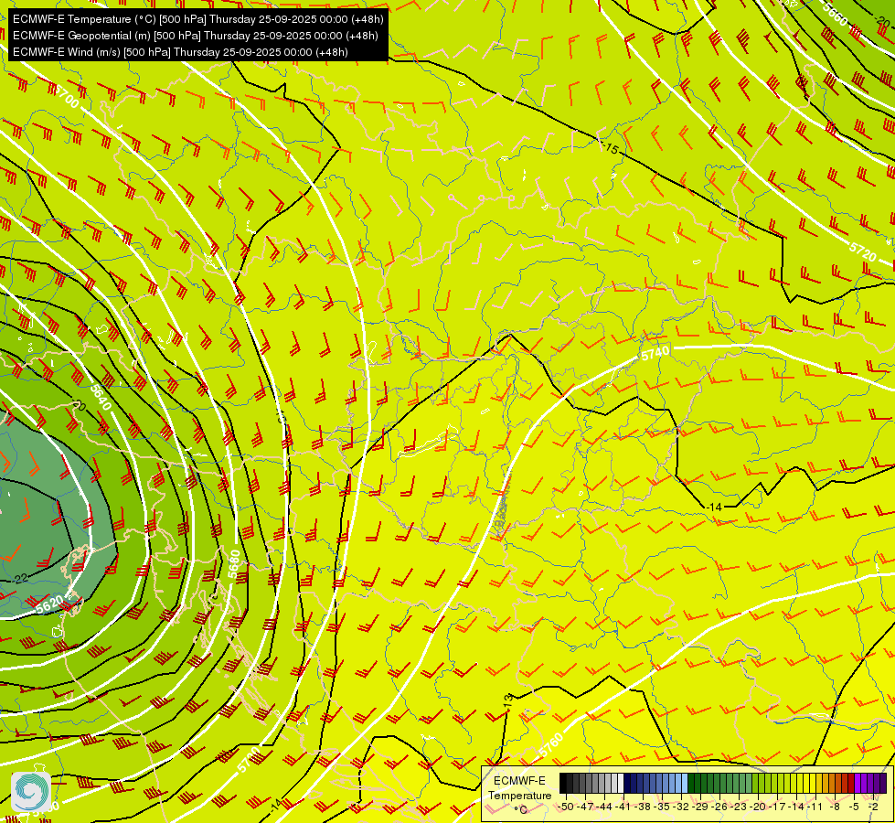The image size is (895, 823).
Task: Click the 5620 geopotential contour label
Action: click(x=49, y=604)
